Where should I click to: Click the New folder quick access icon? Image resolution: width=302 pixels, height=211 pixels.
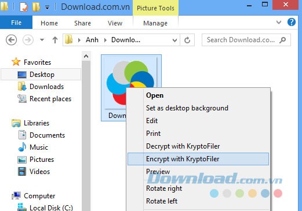pyautogui.click(x=36, y=7)
